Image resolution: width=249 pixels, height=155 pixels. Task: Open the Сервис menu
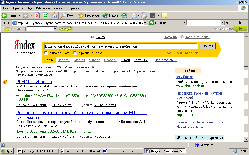59,8
